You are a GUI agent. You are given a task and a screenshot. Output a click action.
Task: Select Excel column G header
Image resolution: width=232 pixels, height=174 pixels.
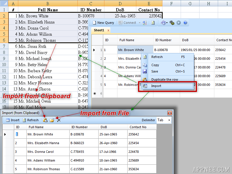coord(190,3)
